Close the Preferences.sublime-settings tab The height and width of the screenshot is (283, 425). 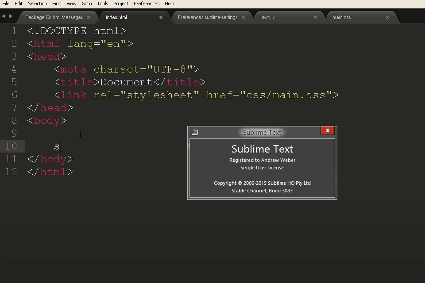[243, 17]
